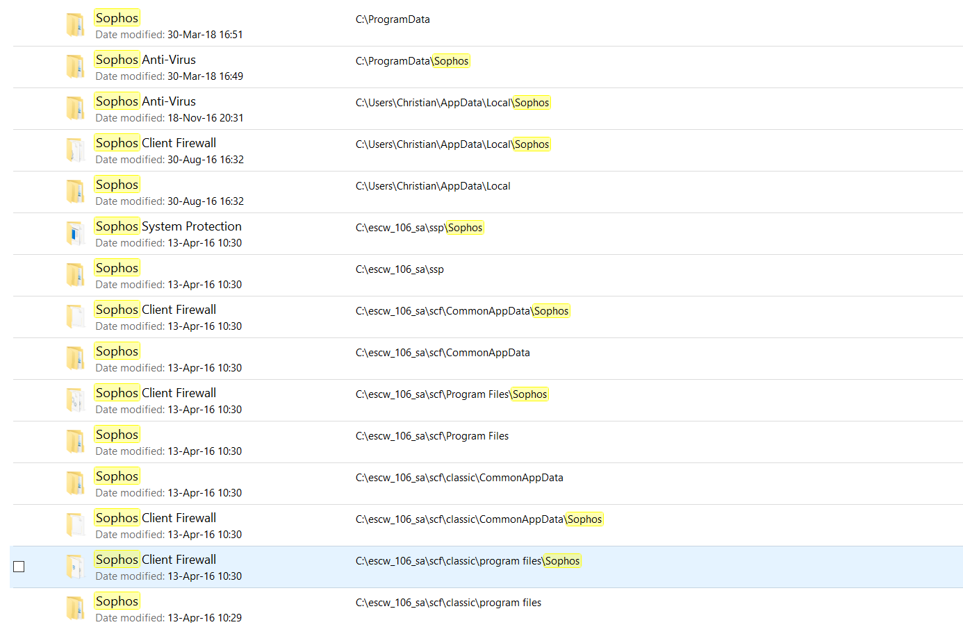This screenshot has height=627, width=963.
Task: Click Sophos Anti-Virus name dated 18-Nov-16 20:31
Action: (x=146, y=101)
